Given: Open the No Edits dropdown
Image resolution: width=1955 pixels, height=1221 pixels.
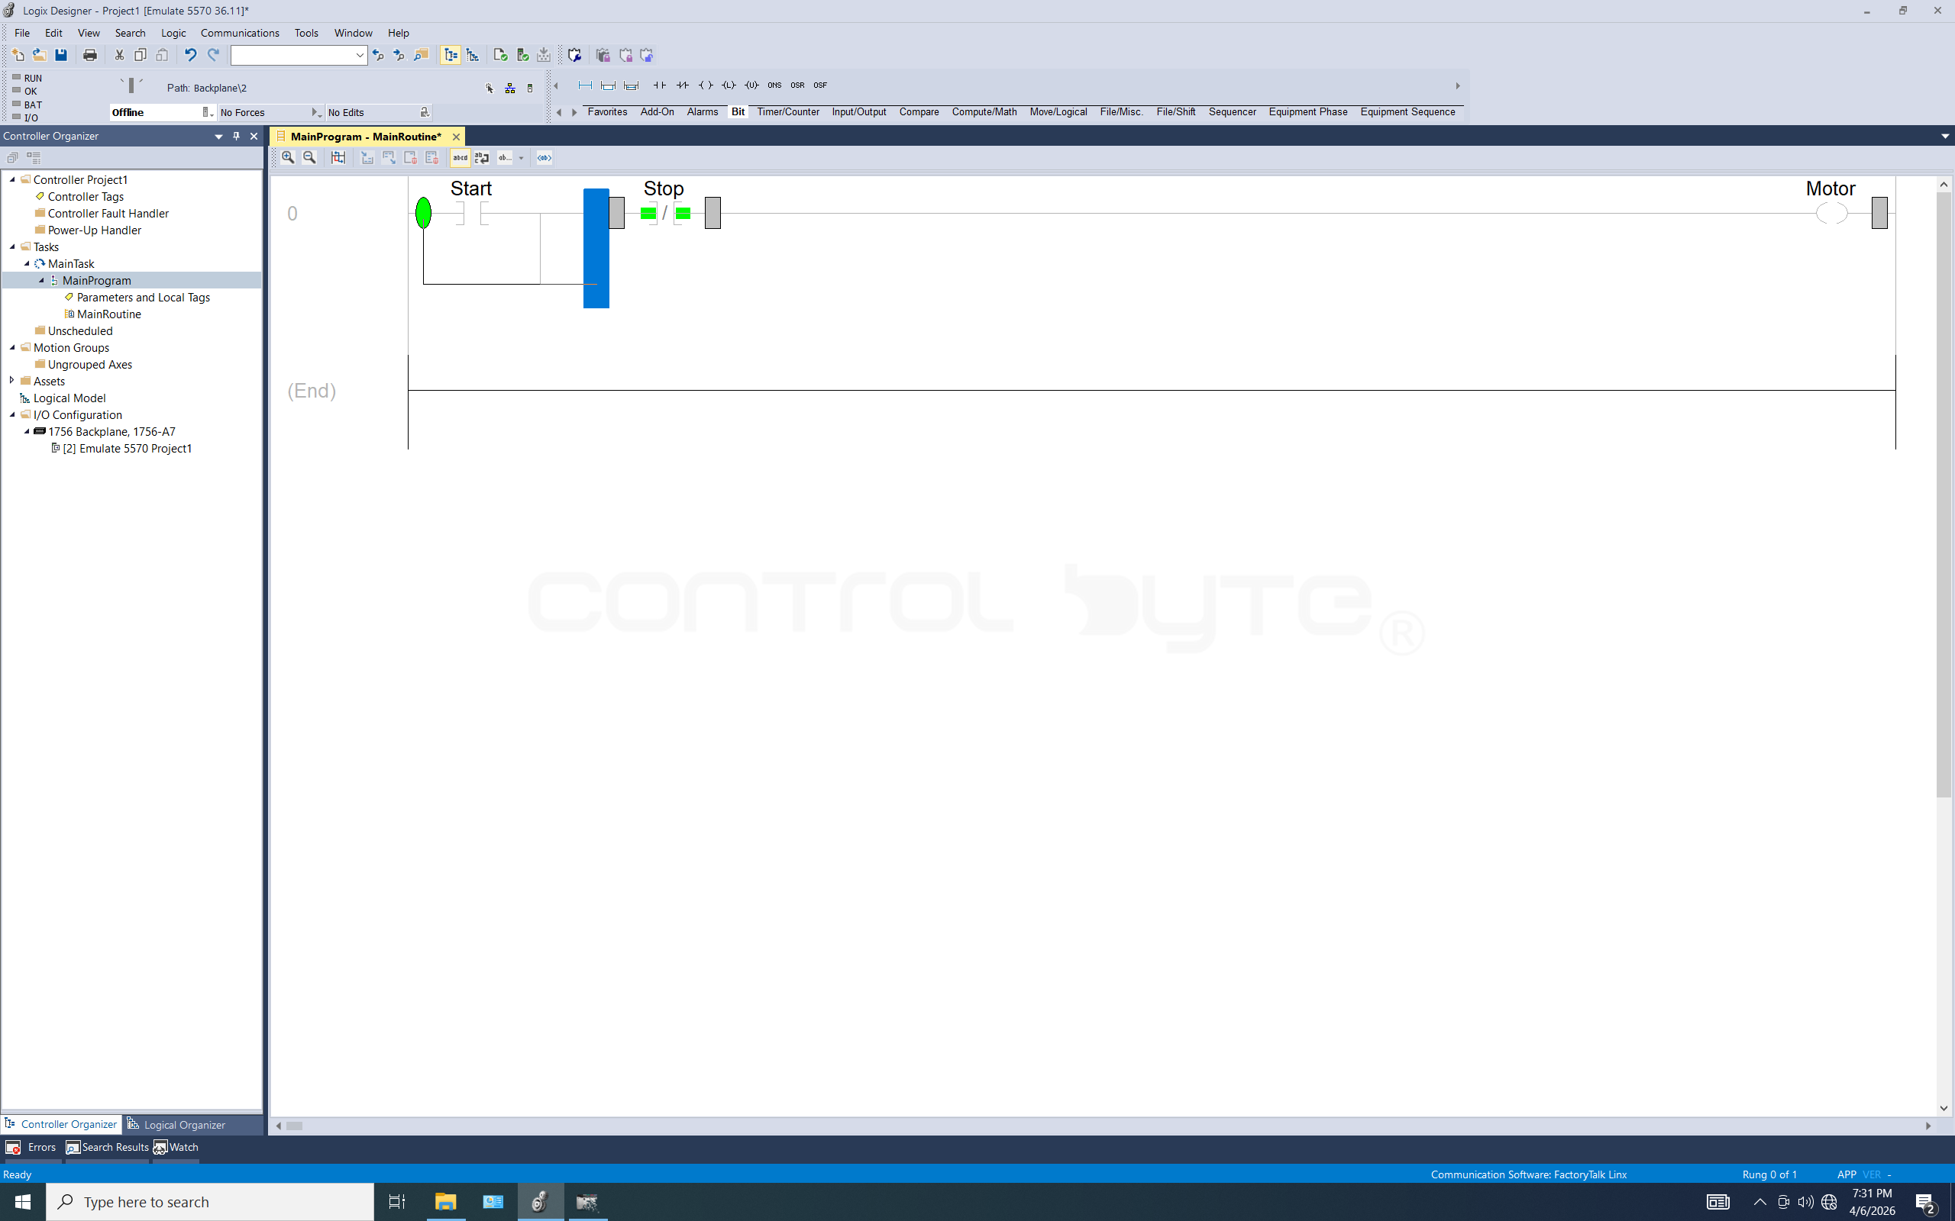Looking at the screenshot, I should click(x=424, y=112).
